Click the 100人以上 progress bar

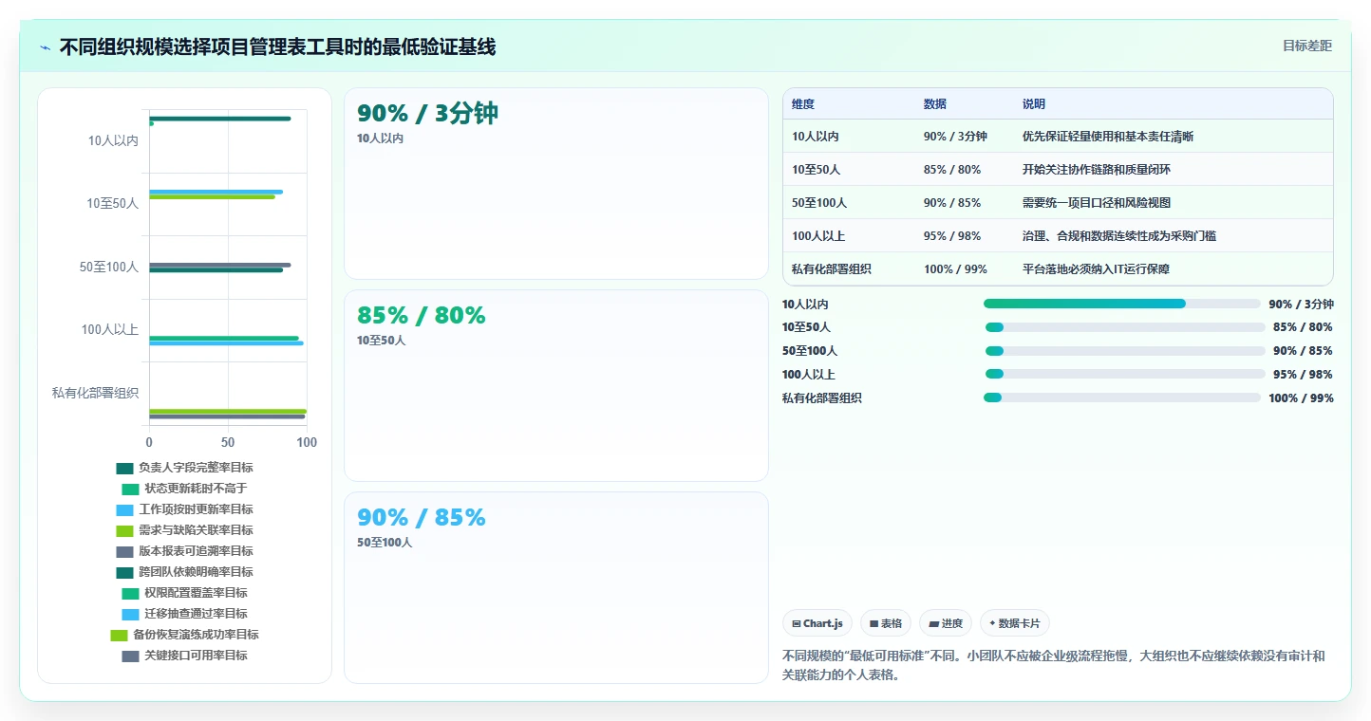tap(1125, 374)
